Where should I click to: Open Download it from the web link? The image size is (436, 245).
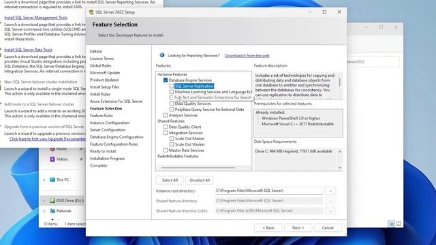247,56
